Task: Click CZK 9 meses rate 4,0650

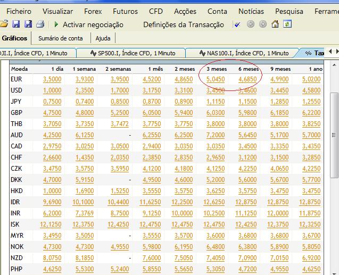Action: tap(279, 169)
